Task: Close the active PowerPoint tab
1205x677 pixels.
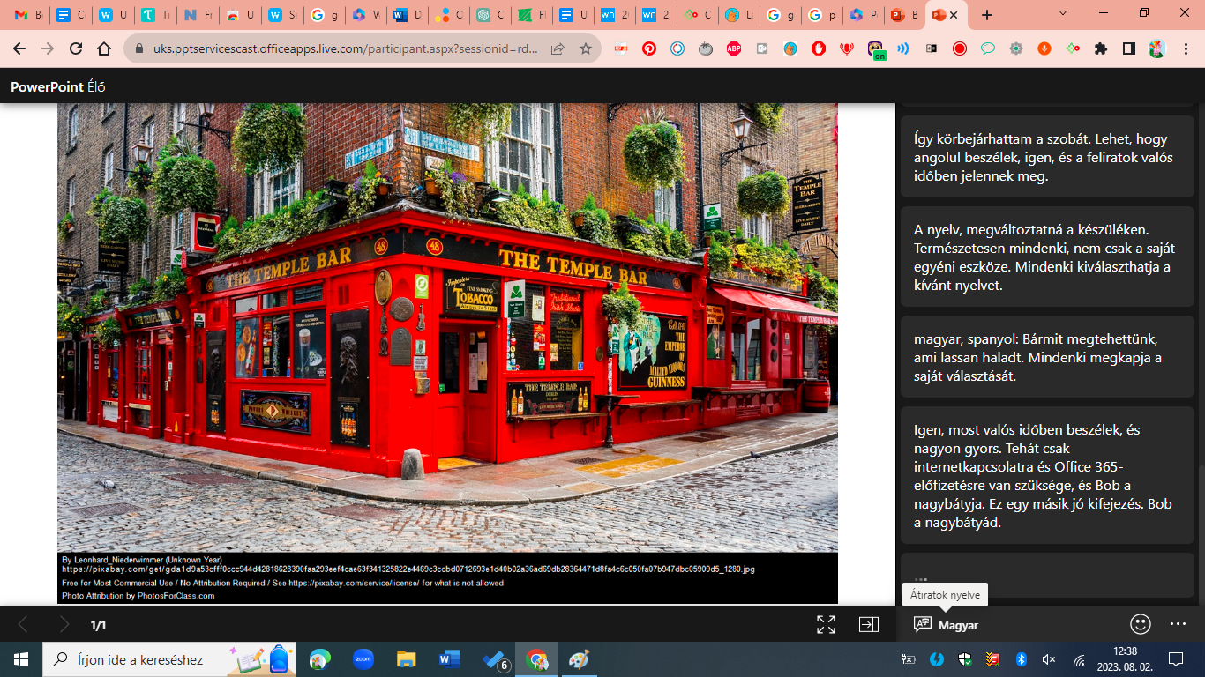Action: tap(954, 15)
